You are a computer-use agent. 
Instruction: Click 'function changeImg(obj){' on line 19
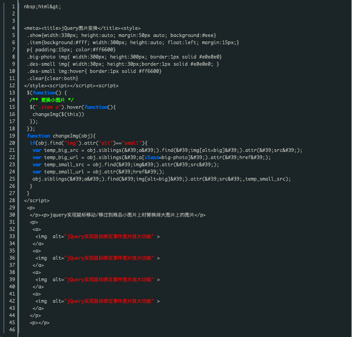click(61, 136)
